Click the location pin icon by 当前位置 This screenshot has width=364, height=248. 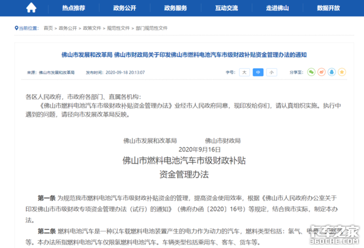coord(15,28)
